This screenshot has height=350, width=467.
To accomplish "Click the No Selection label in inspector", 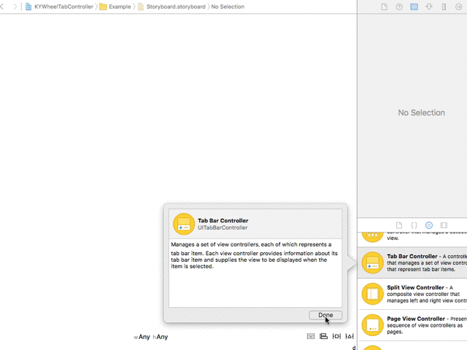I will (422, 112).
